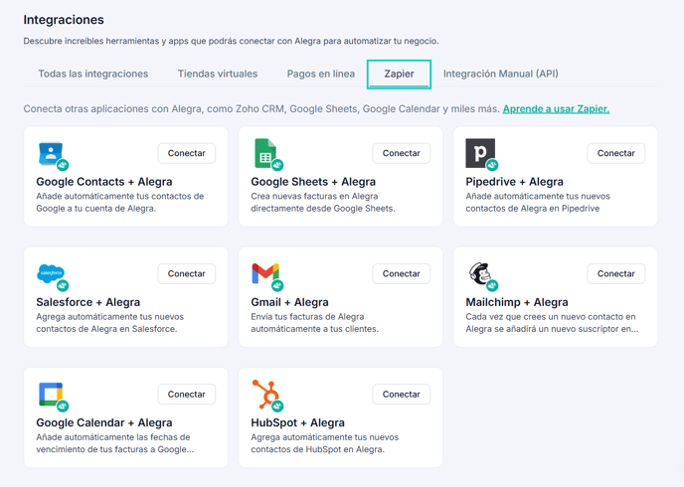This screenshot has height=487, width=684.
Task: Click the Integraciones page heading
Action: pyautogui.click(x=64, y=20)
